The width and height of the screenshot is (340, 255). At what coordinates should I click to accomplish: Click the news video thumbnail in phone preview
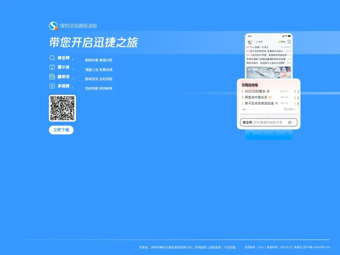pyautogui.click(x=269, y=72)
